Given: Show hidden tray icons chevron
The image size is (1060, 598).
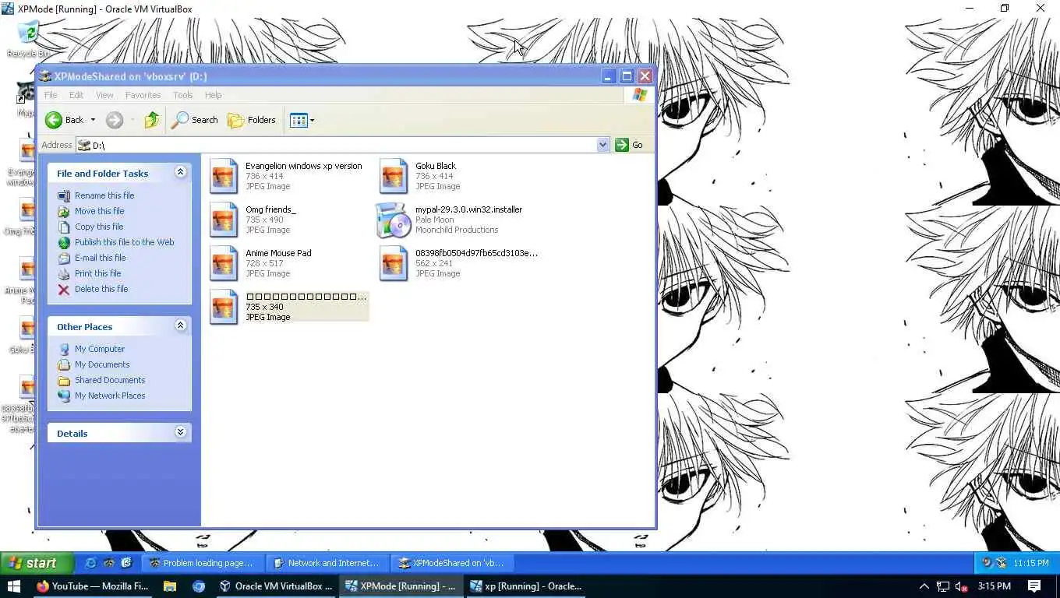Looking at the screenshot, I should pos(924,586).
